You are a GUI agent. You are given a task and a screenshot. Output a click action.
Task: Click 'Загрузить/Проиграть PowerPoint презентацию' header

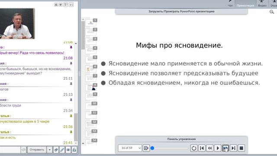click(x=181, y=12)
